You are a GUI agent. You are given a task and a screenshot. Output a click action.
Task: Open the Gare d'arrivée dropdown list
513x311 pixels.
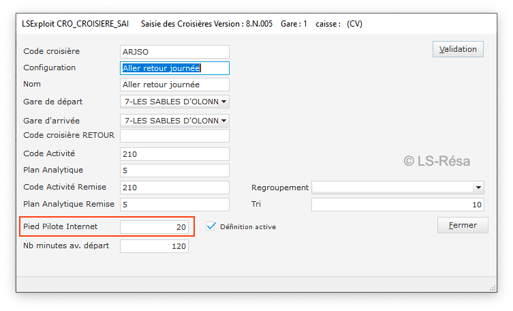[224, 121]
